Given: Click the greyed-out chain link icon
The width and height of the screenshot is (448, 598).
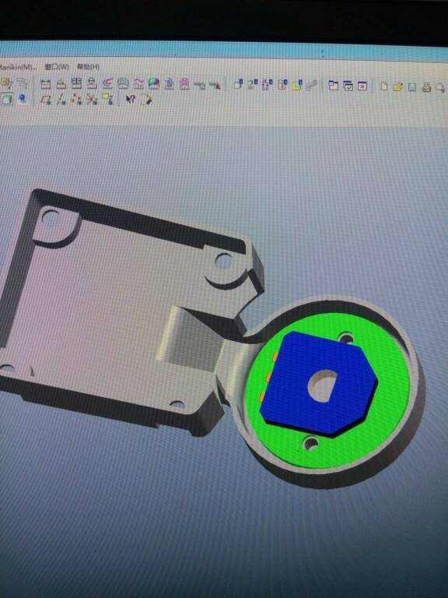Looking at the screenshot, I should 312,85.
